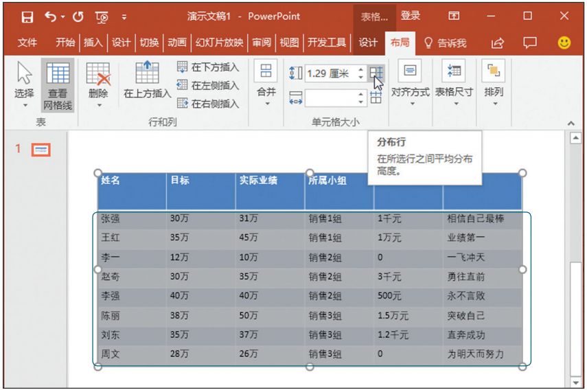
Task: Click the 500元 cell
Action: pos(408,297)
